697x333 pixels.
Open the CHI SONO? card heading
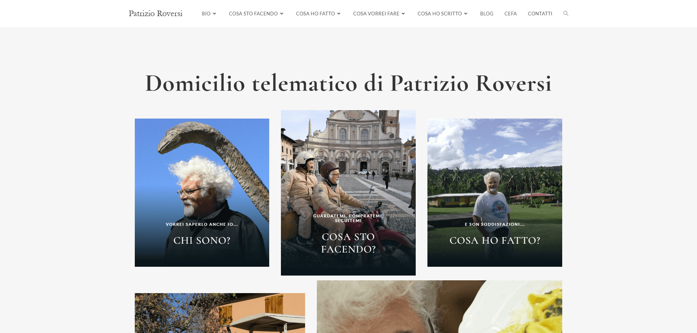(x=202, y=240)
